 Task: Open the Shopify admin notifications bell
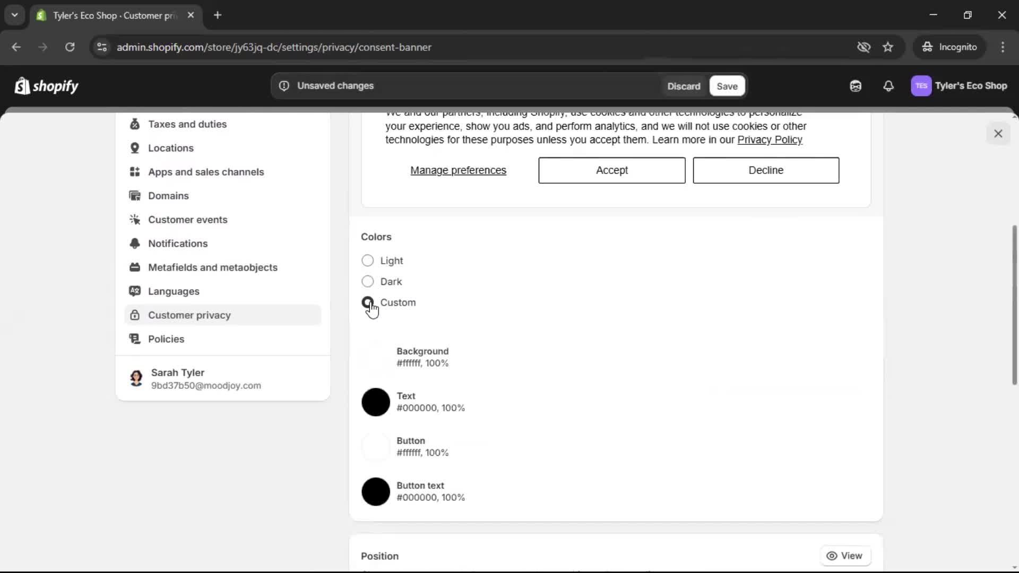[889, 86]
